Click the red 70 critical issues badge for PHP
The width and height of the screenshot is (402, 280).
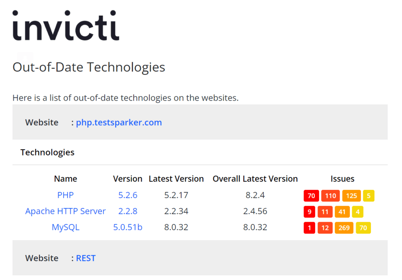[311, 196]
